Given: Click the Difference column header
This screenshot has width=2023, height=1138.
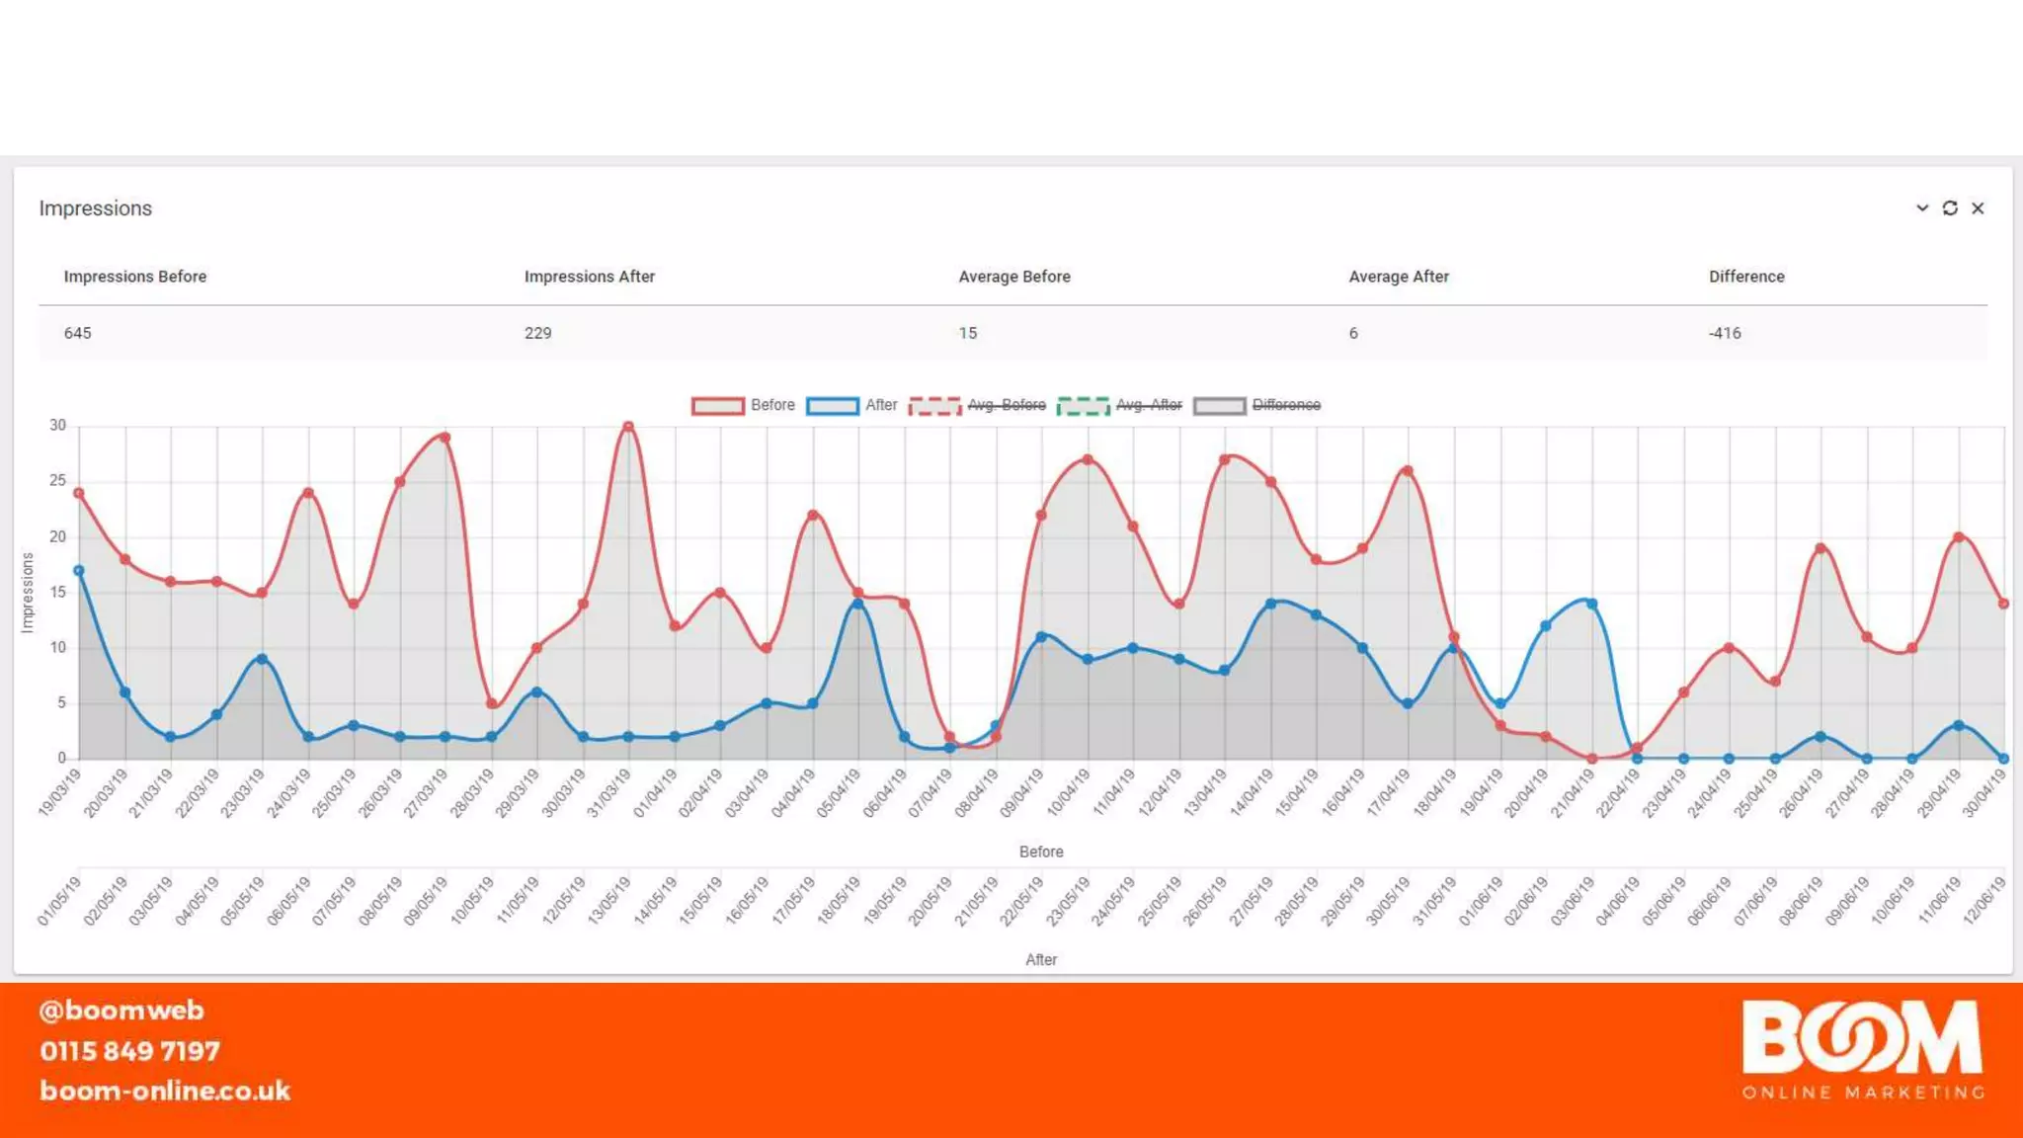Looking at the screenshot, I should (x=1745, y=277).
